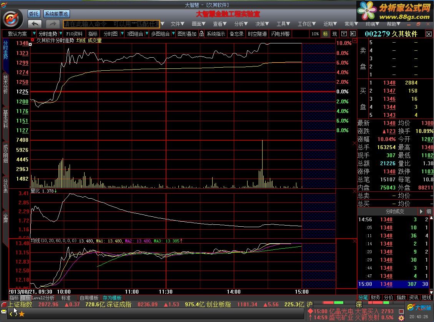Click the 时空隧道 toolbar button

click(257, 34)
